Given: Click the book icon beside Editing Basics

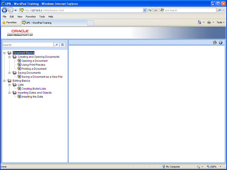Looking at the screenshot, I should (10, 81).
